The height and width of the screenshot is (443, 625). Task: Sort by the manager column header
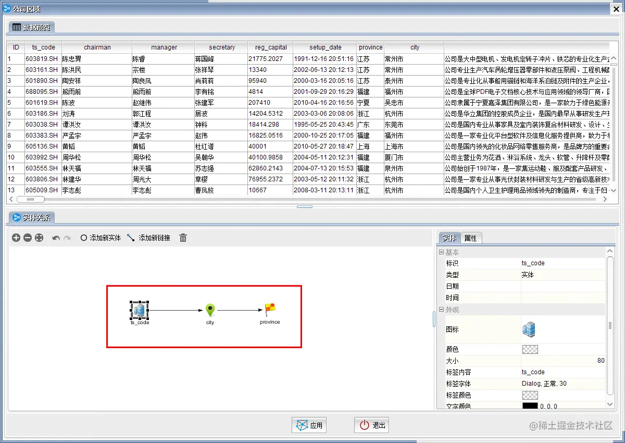(x=164, y=47)
